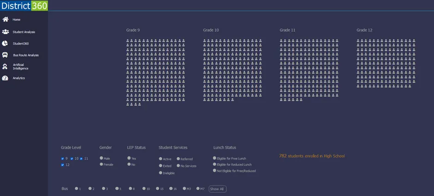Select the Student360 pie chart icon
434x196 pixels.
[5, 43]
